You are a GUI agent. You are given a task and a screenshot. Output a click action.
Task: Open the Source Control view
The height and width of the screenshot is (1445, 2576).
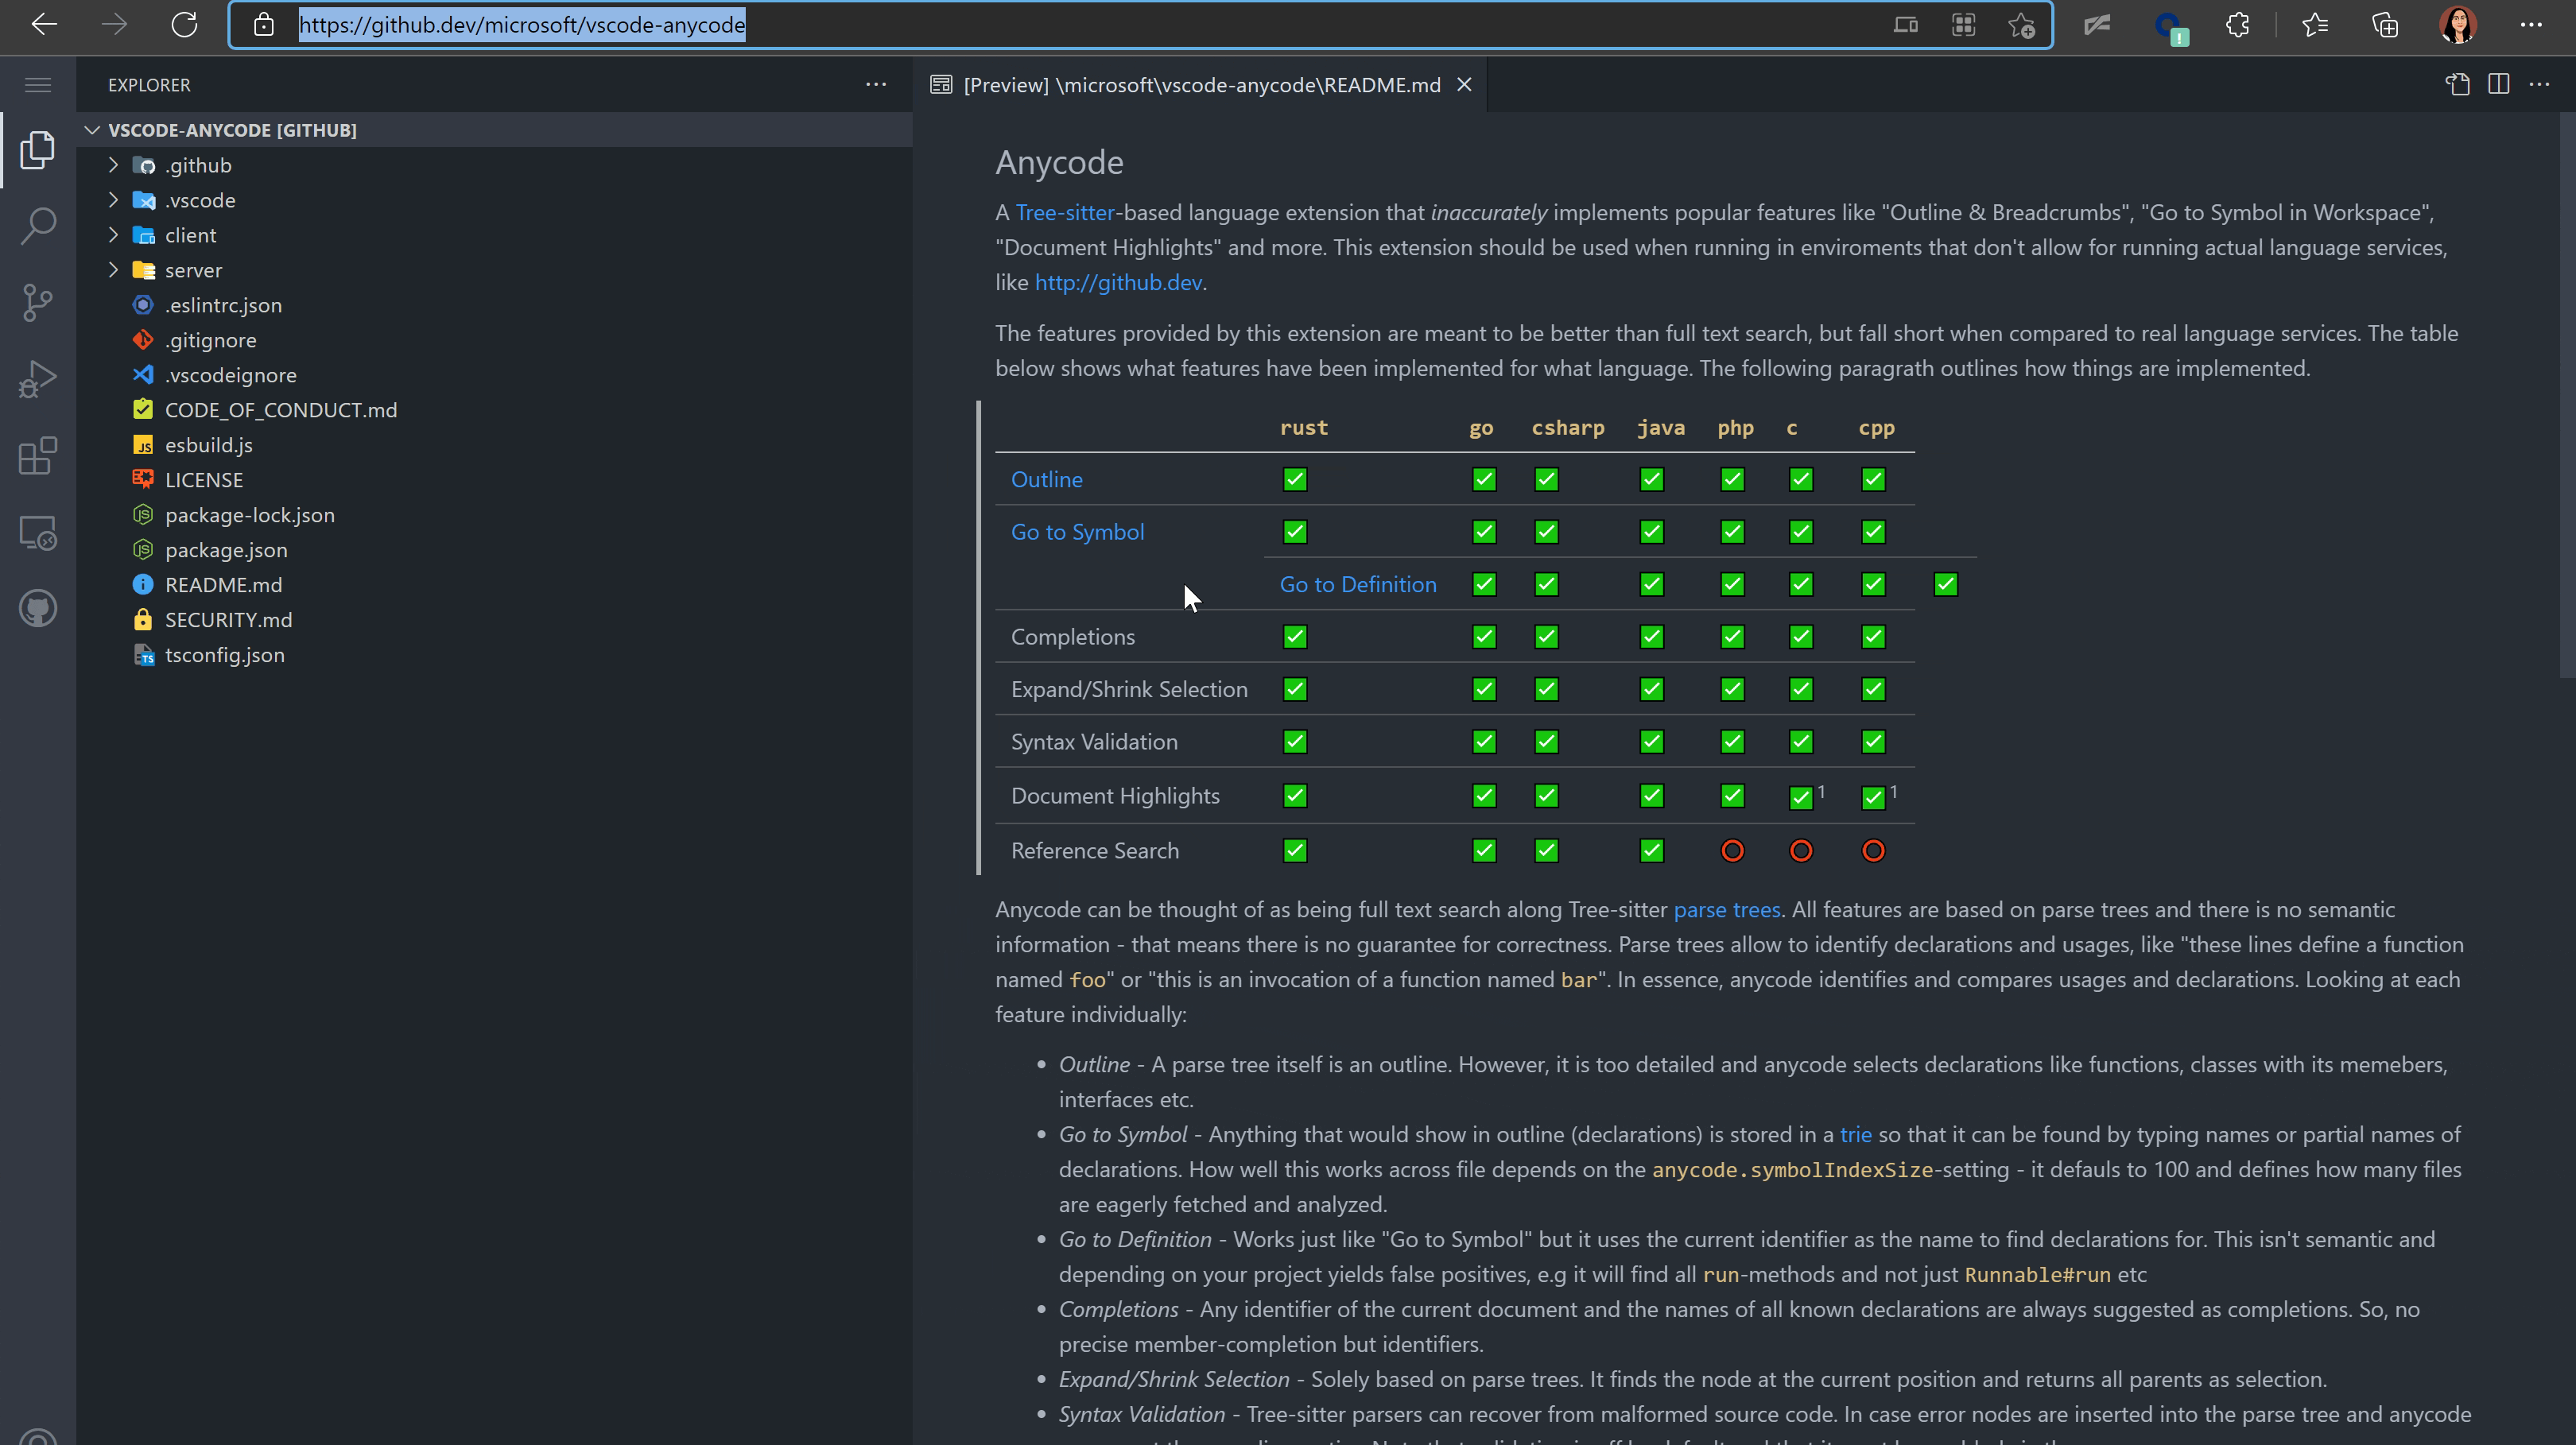click(38, 302)
